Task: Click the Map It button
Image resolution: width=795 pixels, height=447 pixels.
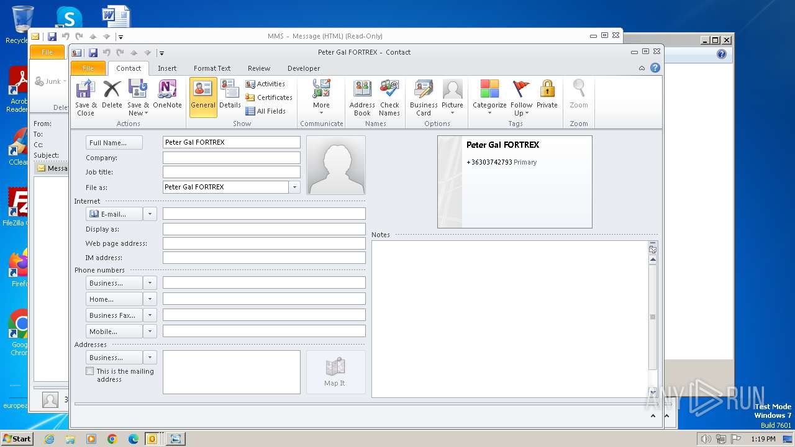Action: pyautogui.click(x=335, y=372)
